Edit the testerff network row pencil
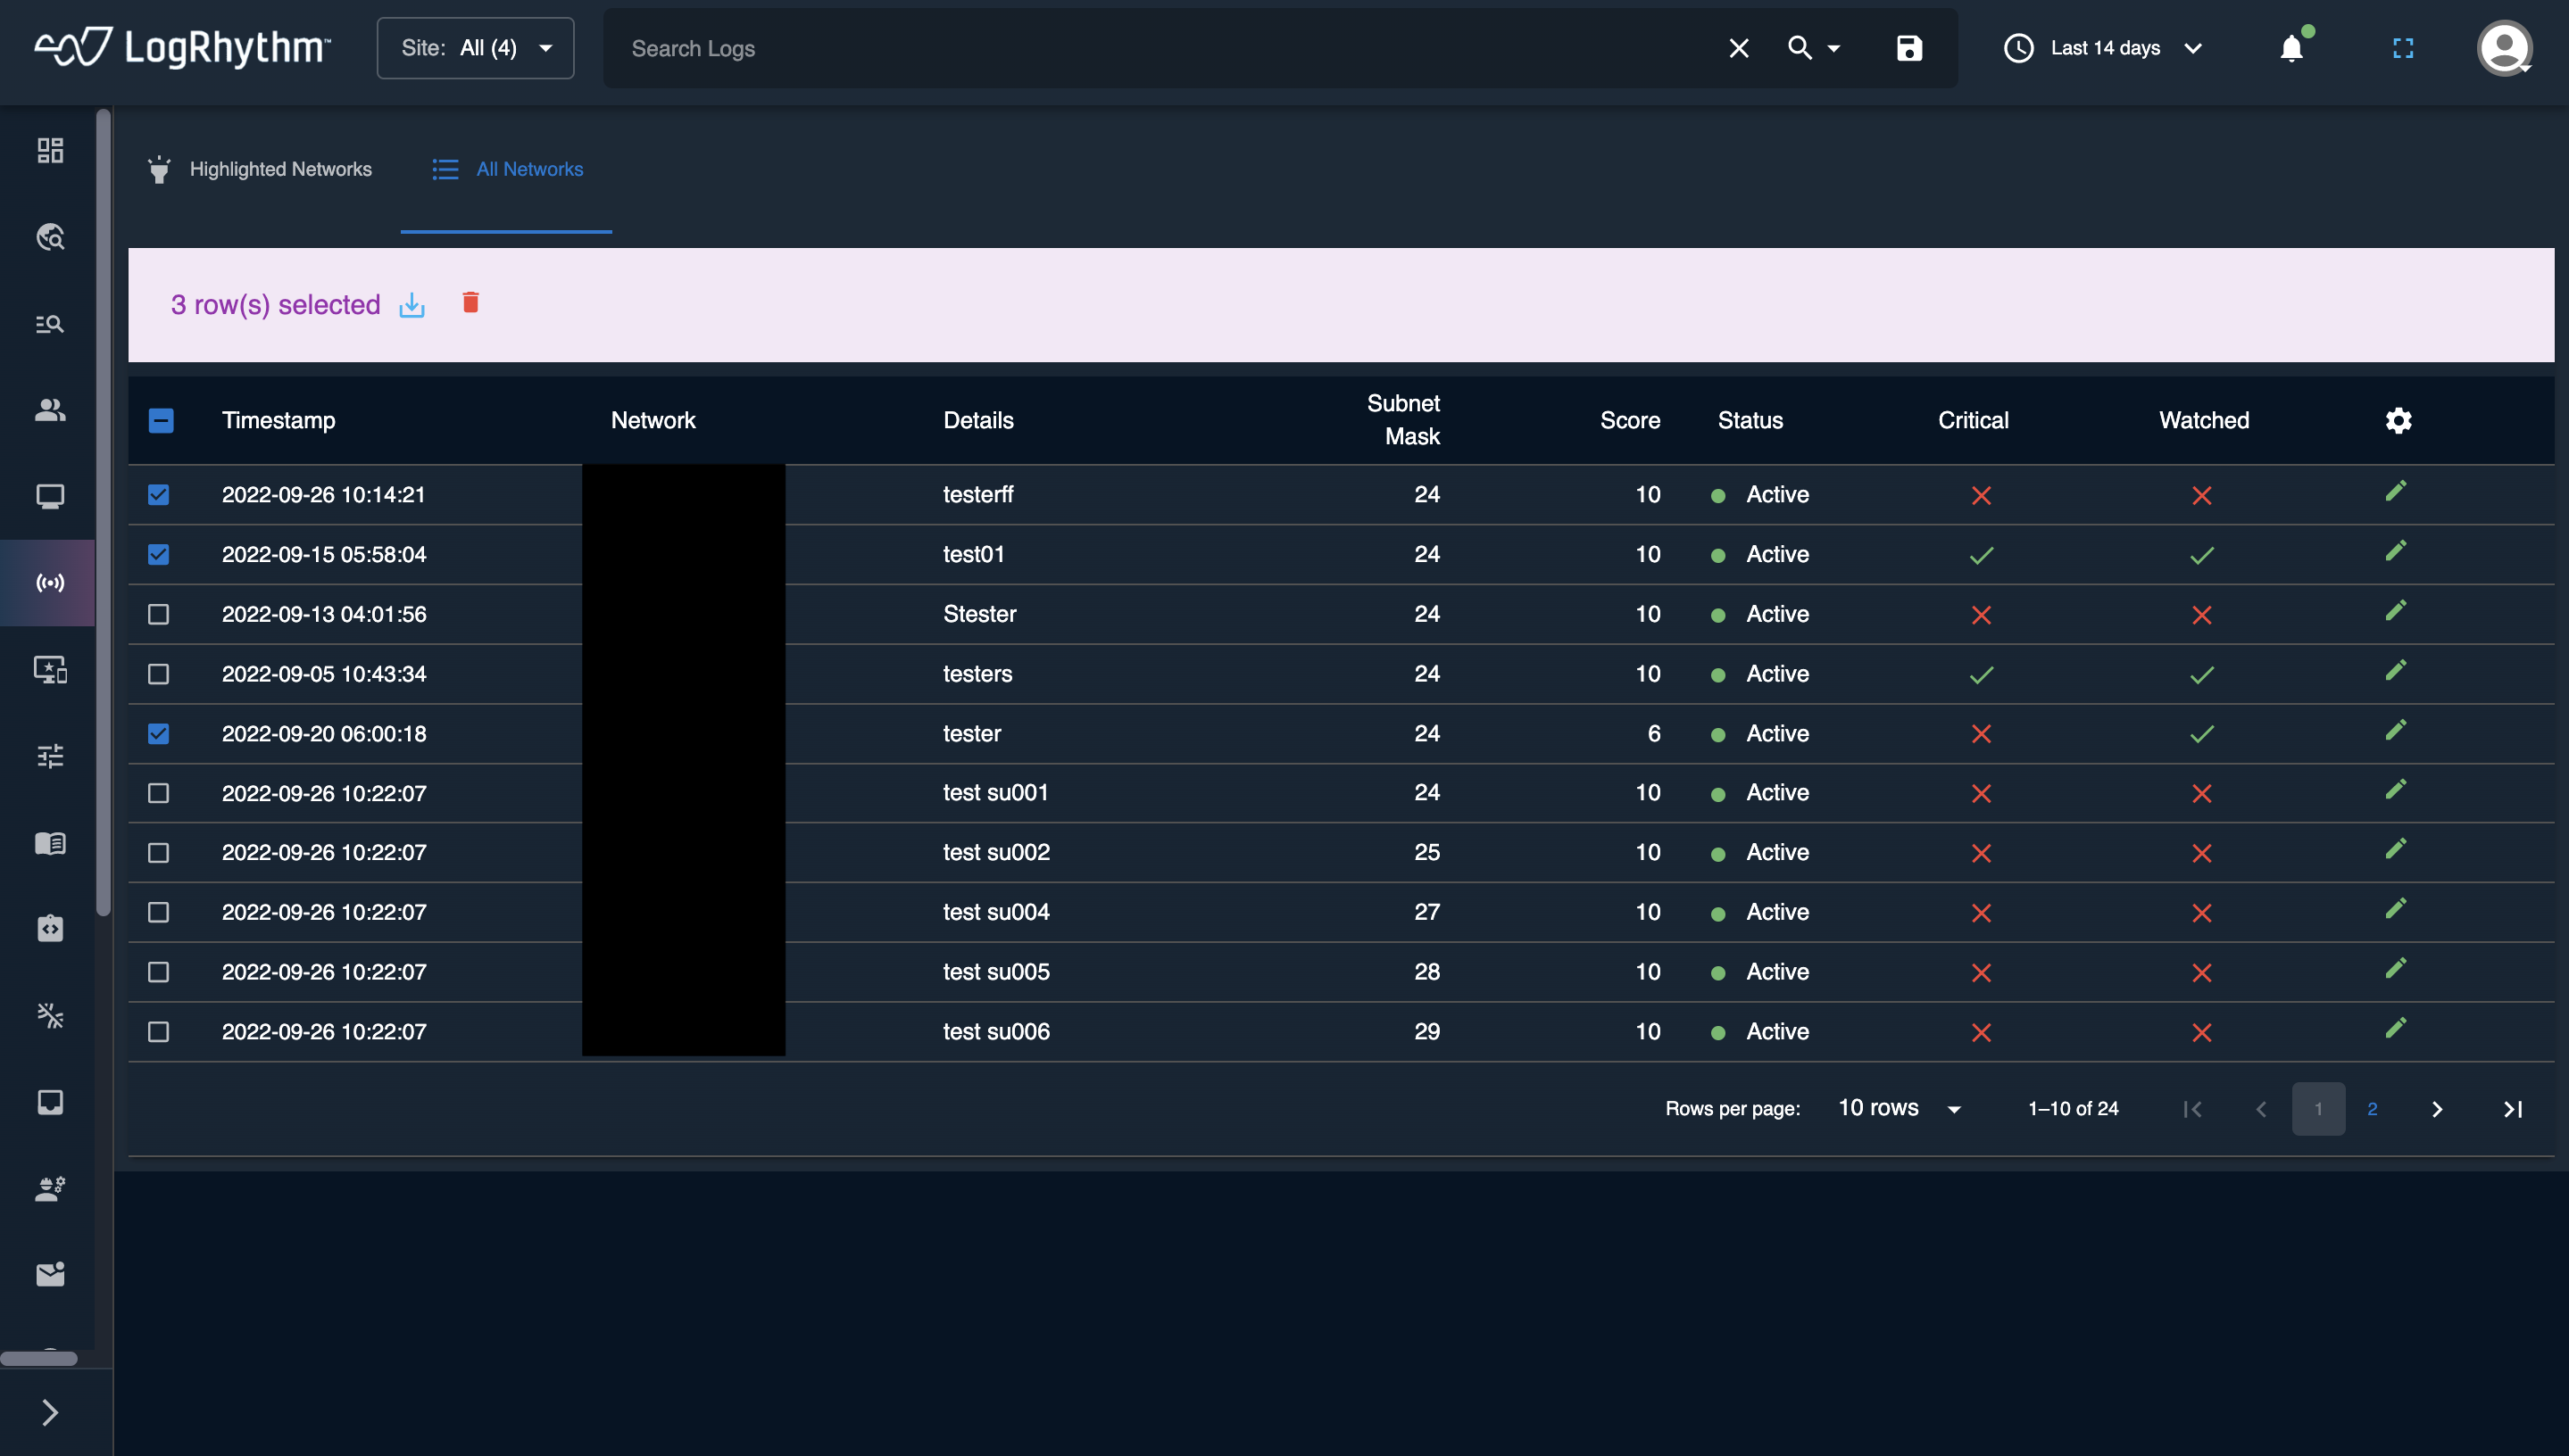Viewport: 2569px width, 1456px height. click(x=2395, y=491)
